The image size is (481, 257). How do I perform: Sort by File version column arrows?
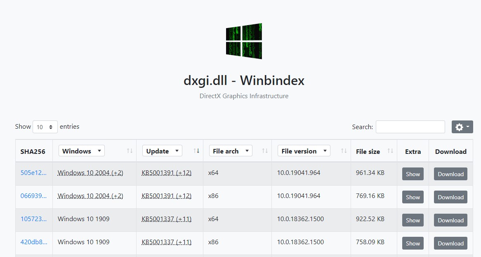click(344, 151)
